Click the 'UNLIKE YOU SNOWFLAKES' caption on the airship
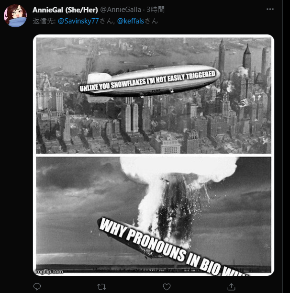Screen dimensions: 290x293 tap(147, 81)
